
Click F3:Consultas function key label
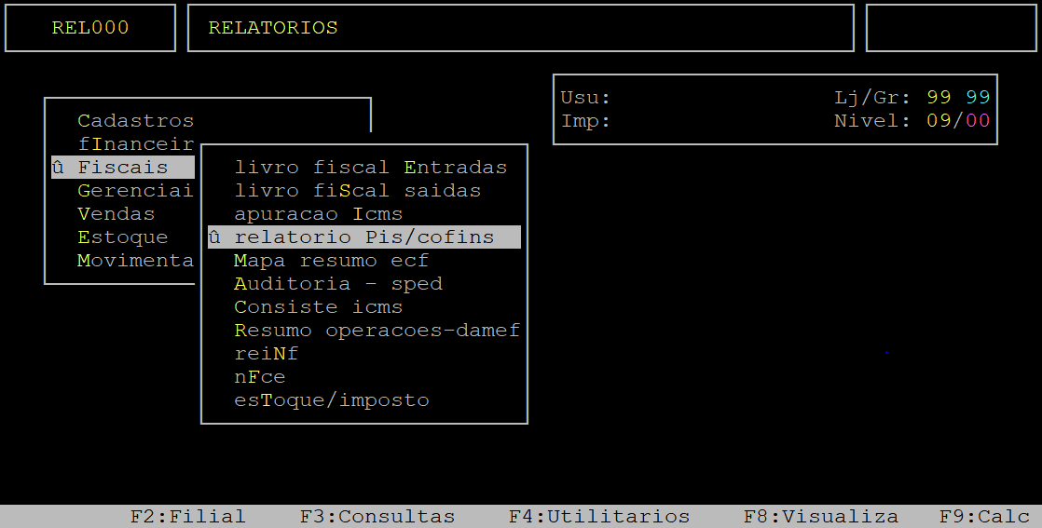pyautogui.click(x=377, y=517)
